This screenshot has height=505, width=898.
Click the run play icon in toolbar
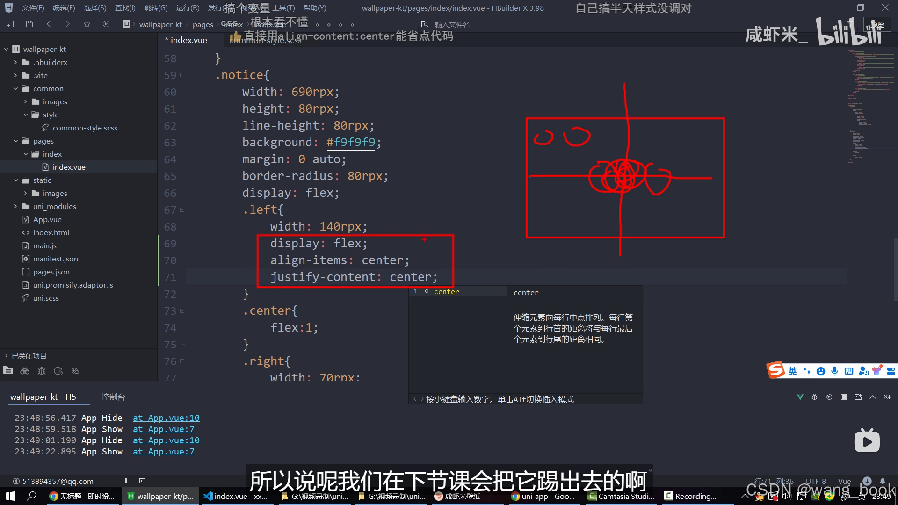[106, 24]
